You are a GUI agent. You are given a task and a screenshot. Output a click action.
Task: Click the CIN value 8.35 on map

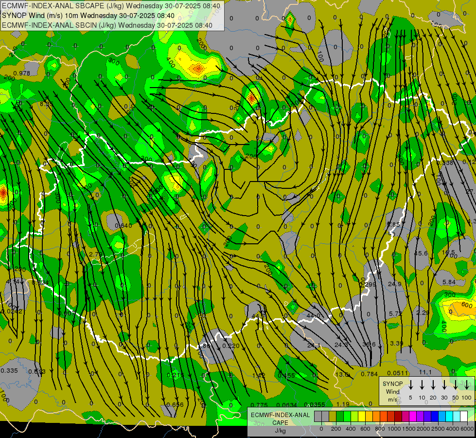click(x=47, y=104)
